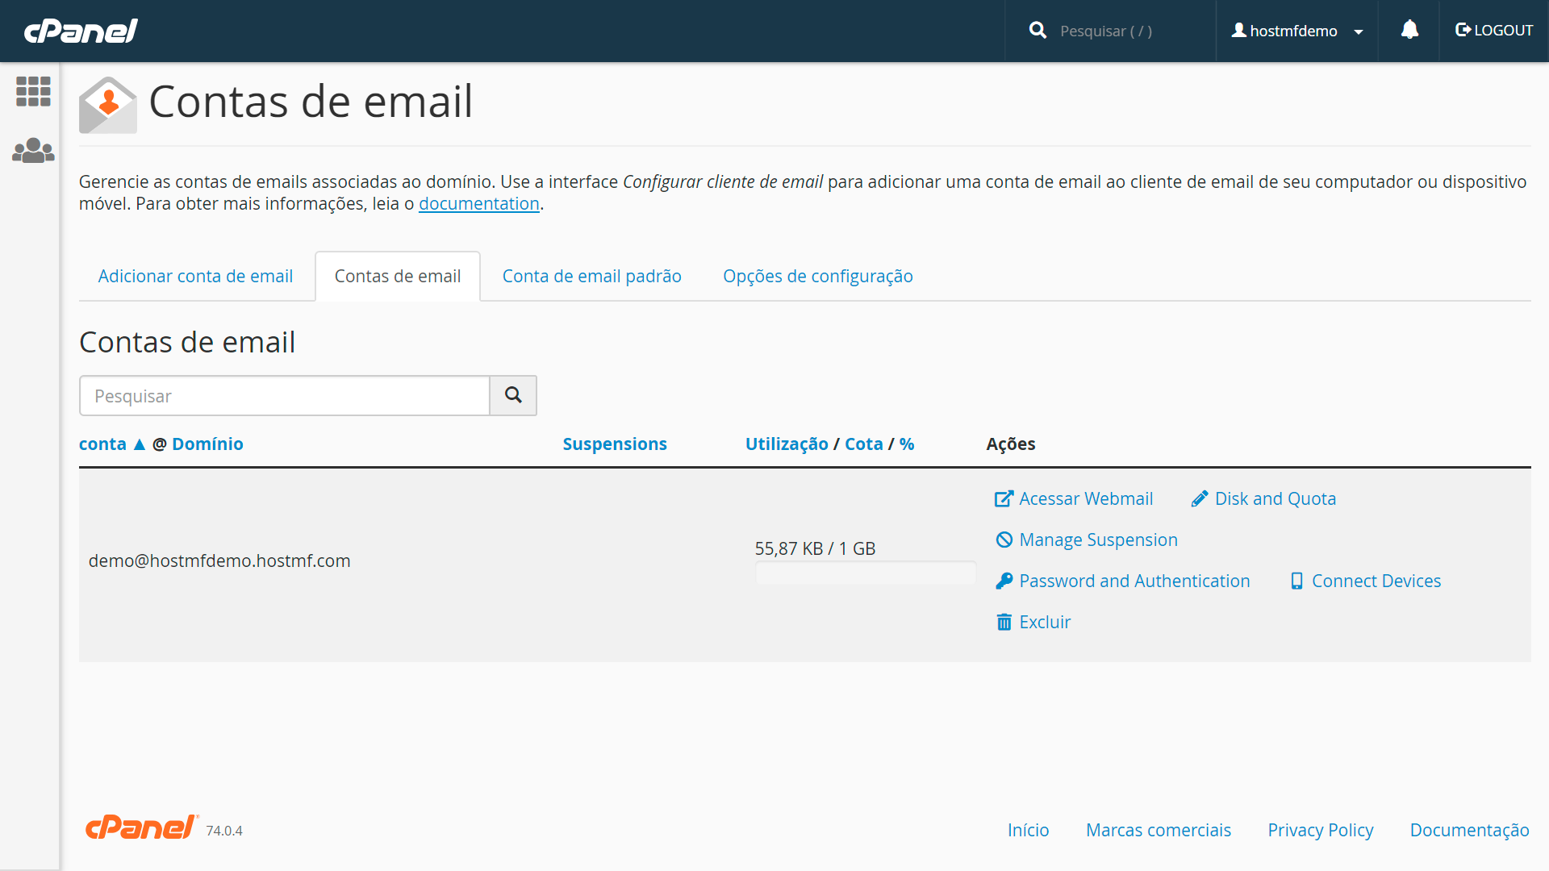Open Documentação footer link
This screenshot has height=871, width=1549.
(x=1469, y=830)
